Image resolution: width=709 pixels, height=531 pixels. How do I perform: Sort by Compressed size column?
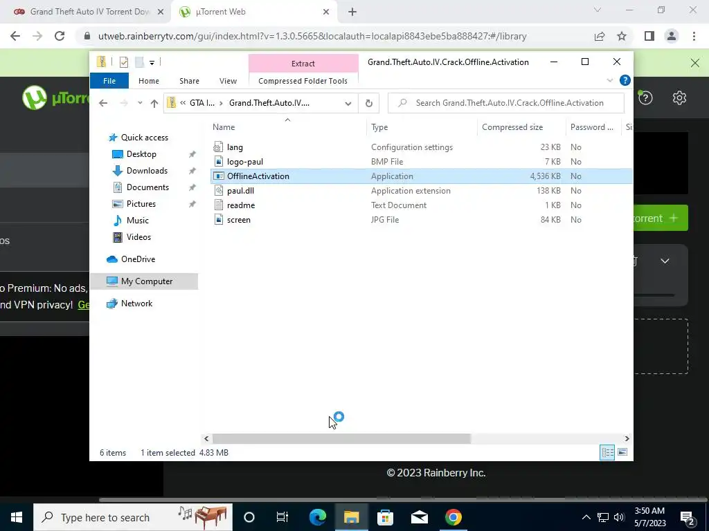point(521,127)
